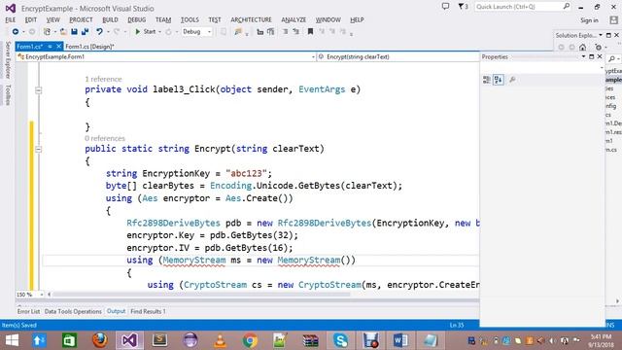Image resolution: width=622 pixels, height=350 pixels.
Task: Click the Open File toolbar icon
Action: 63,32
